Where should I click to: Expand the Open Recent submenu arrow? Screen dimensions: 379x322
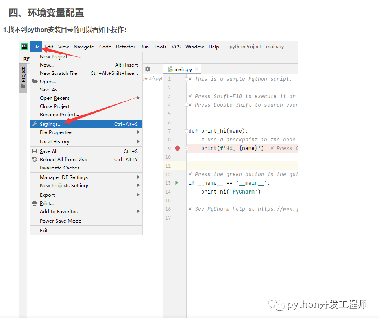click(x=138, y=98)
